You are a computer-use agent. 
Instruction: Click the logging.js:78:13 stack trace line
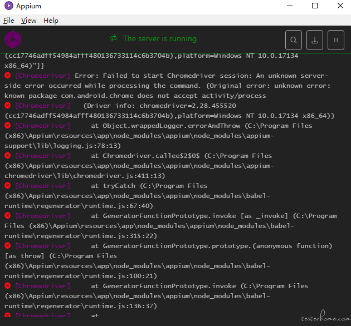coord(62,146)
